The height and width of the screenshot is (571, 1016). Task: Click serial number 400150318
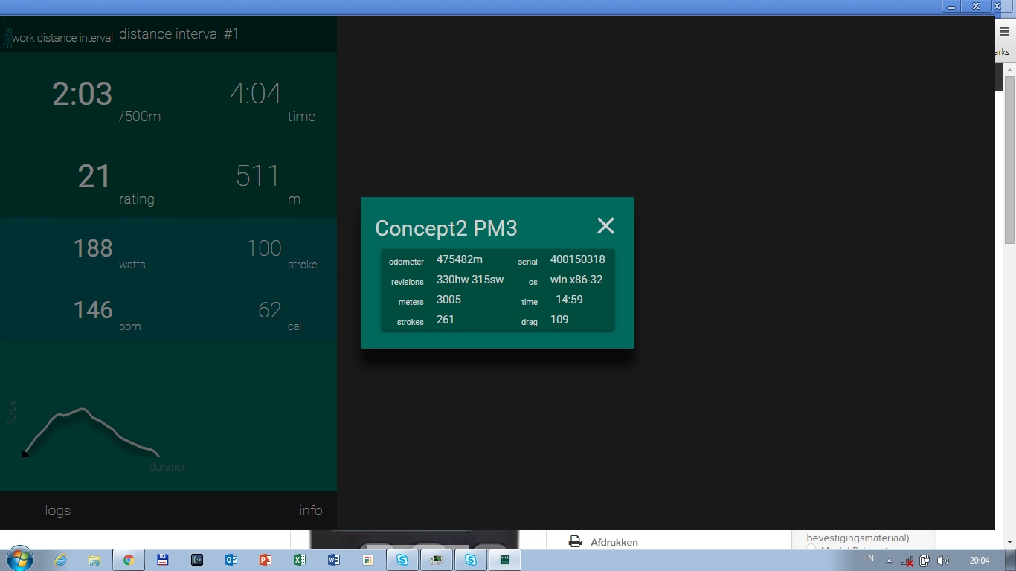point(578,259)
